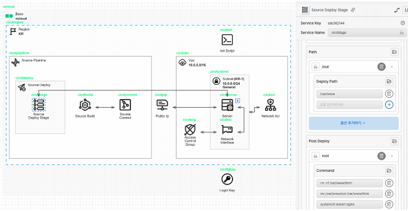The image size is (408, 211).
Task: Click the Source Pipeline group icon
Action: pyautogui.click(x=15, y=63)
